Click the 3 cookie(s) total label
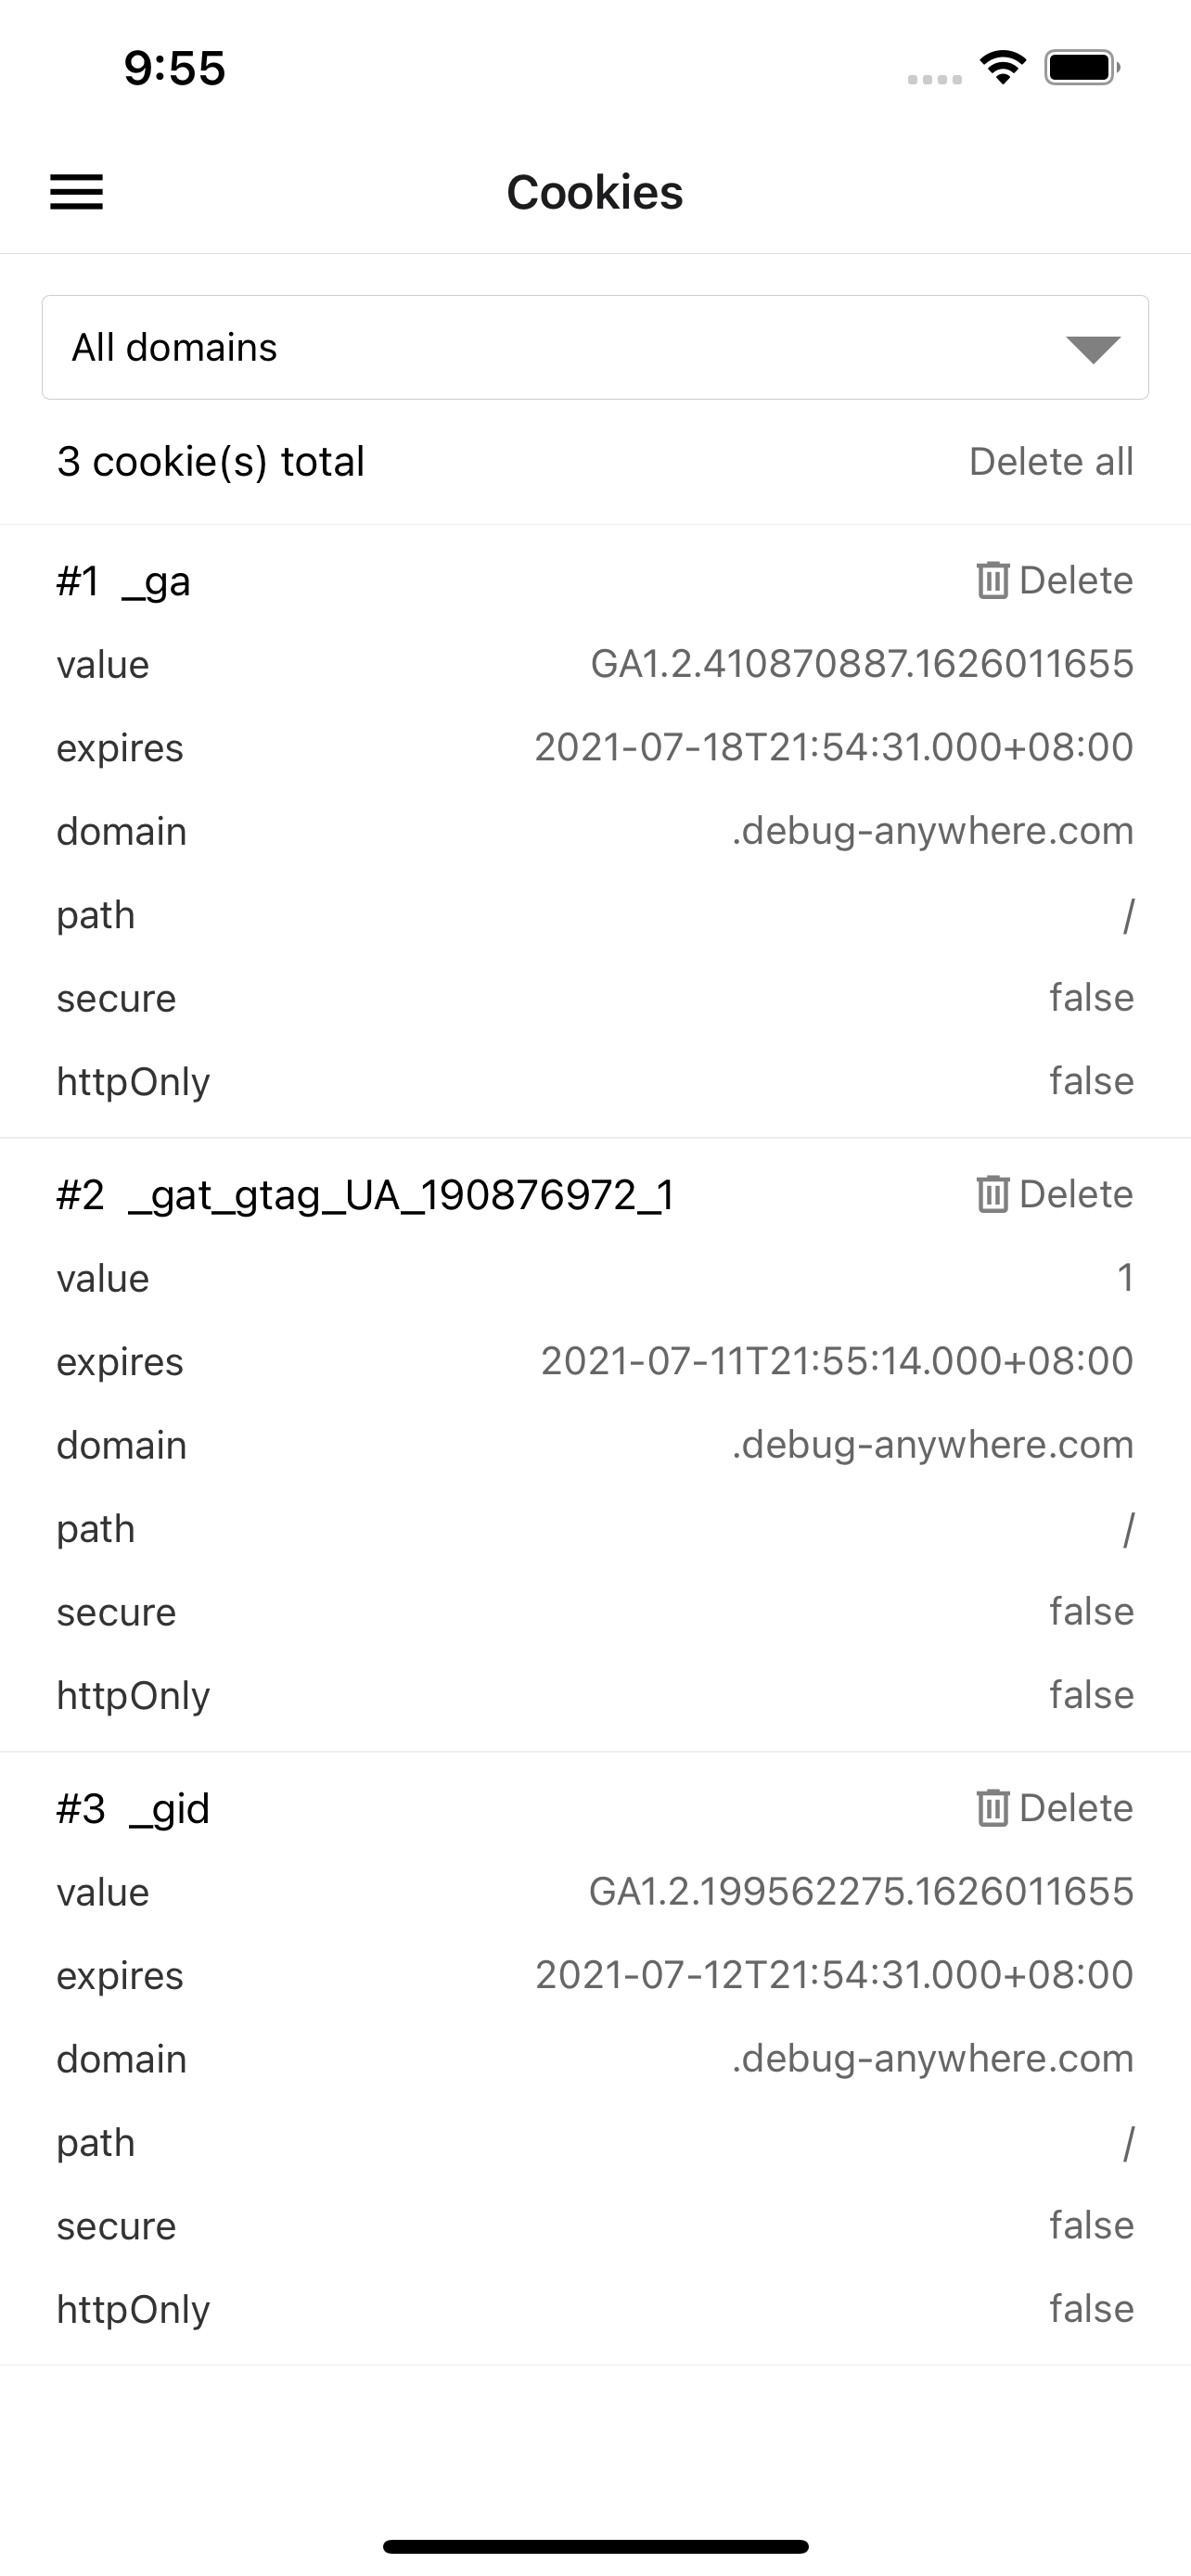1191x2576 pixels. coord(211,461)
